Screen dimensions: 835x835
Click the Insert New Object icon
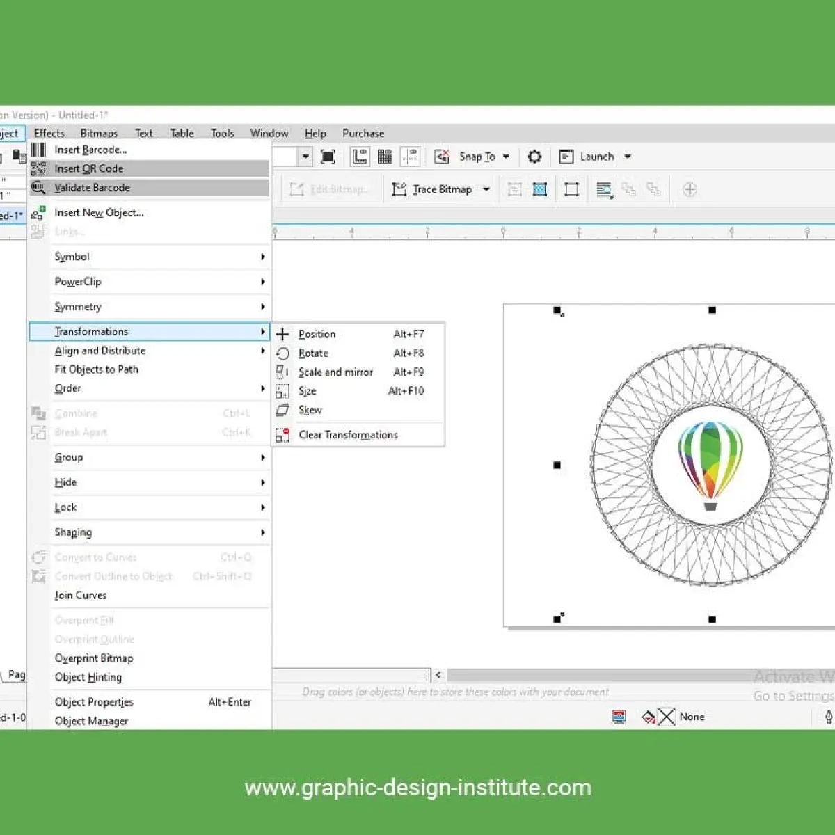[39, 212]
